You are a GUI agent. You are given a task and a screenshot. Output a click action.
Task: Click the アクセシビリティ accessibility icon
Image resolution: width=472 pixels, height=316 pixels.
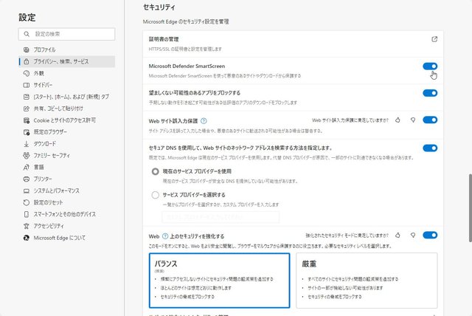pyautogui.click(x=27, y=226)
